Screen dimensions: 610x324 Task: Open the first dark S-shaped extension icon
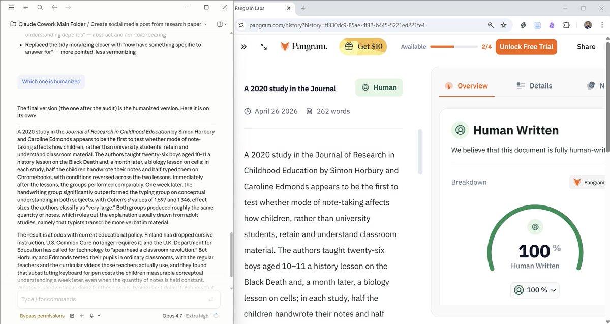pos(523,25)
